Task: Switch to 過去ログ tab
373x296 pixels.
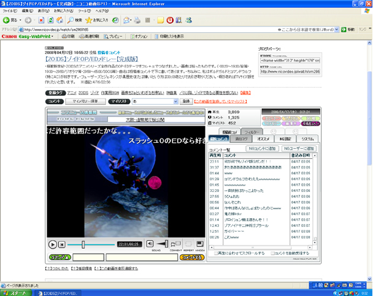Action: tap(242, 139)
